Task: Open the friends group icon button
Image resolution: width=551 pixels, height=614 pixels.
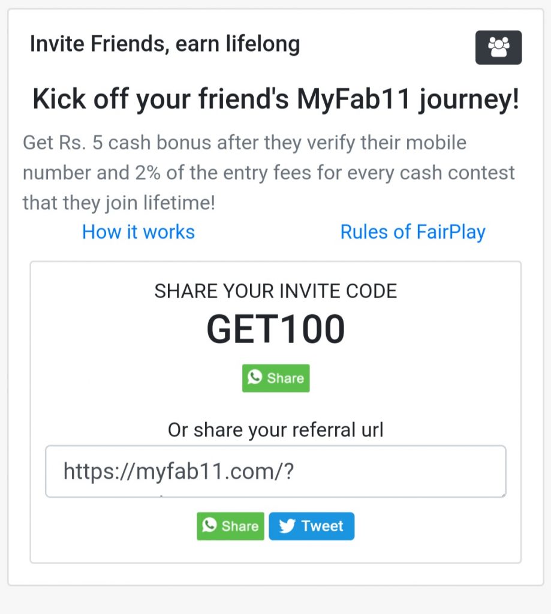Action: [498, 47]
